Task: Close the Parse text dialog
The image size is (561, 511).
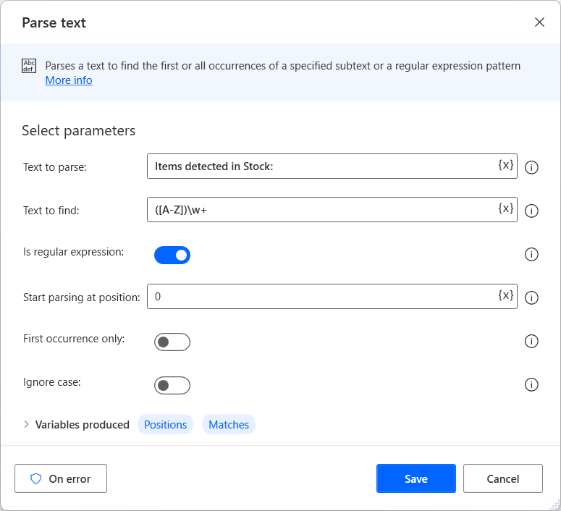Action: click(539, 22)
